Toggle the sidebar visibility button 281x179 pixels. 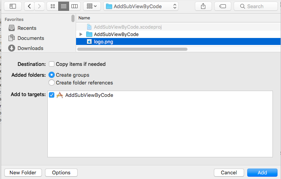click(x=13, y=7)
